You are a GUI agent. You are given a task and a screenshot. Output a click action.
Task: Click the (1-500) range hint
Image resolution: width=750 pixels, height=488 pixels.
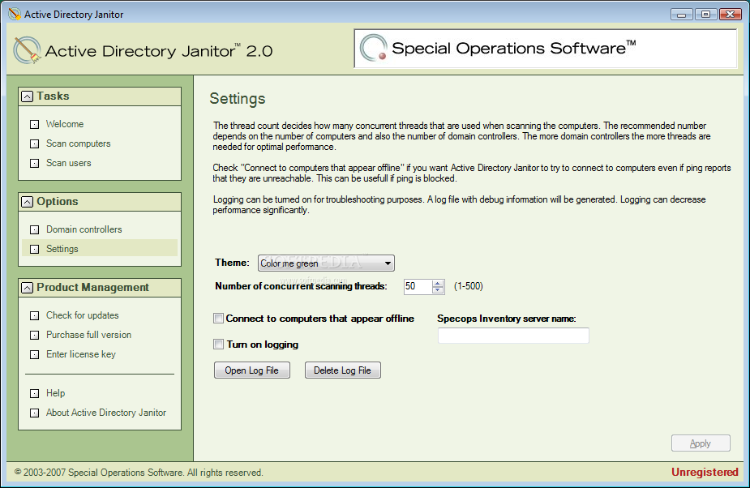469,286
